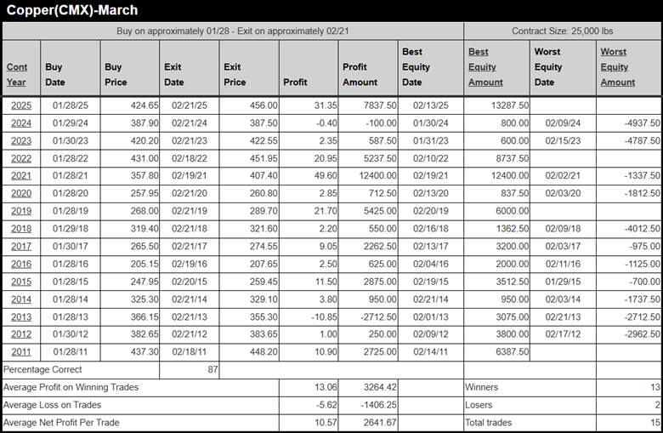Image resolution: width=663 pixels, height=433 pixels.
Task: Open the 2018 contract year link
Action: (21, 229)
